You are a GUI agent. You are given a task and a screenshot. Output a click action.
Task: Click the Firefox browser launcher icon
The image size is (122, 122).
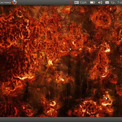click(14, 2)
